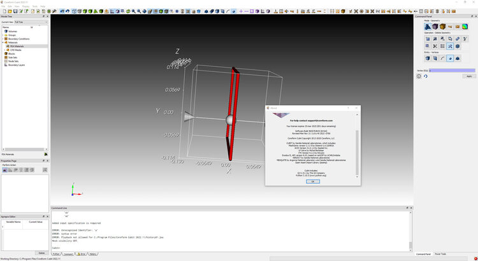Open the Current View dropdown
The image size is (478, 261).
[x=31, y=22]
